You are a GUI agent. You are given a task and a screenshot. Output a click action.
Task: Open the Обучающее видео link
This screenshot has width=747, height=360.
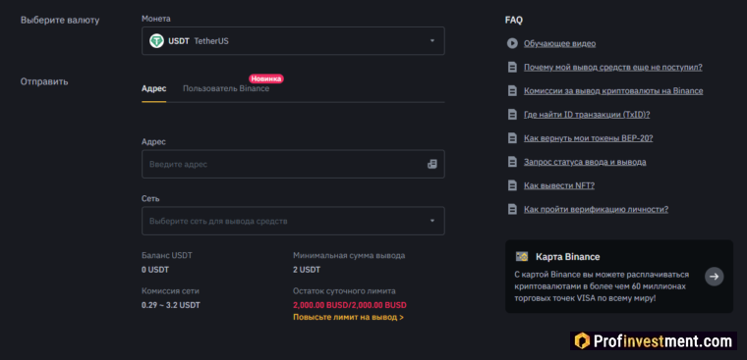point(560,44)
